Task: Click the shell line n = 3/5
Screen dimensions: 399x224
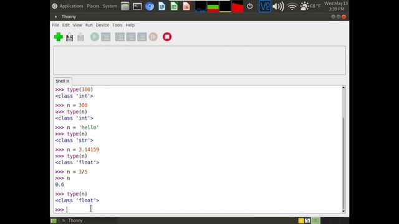Action: click(71, 172)
